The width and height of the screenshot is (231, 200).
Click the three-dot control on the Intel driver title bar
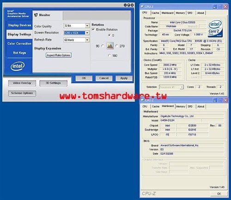(x=129, y=5)
